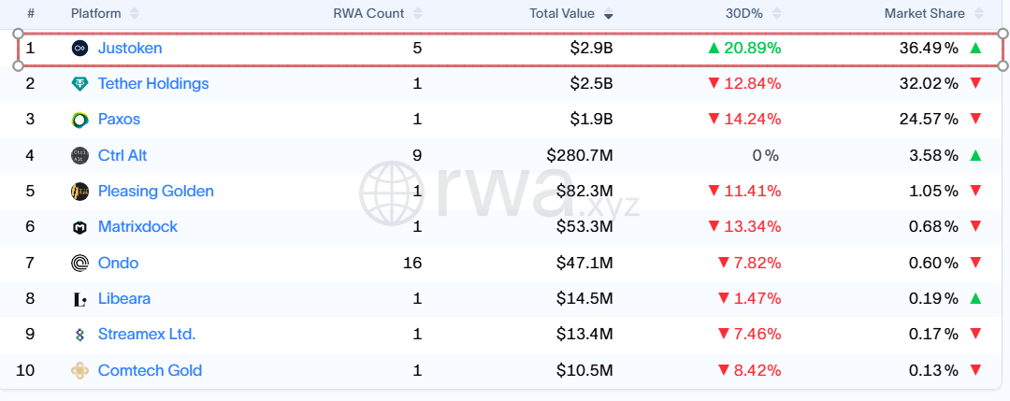Click the top-right selection handle circle
Image resolution: width=1010 pixels, height=401 pixels.
point(1003,33)
